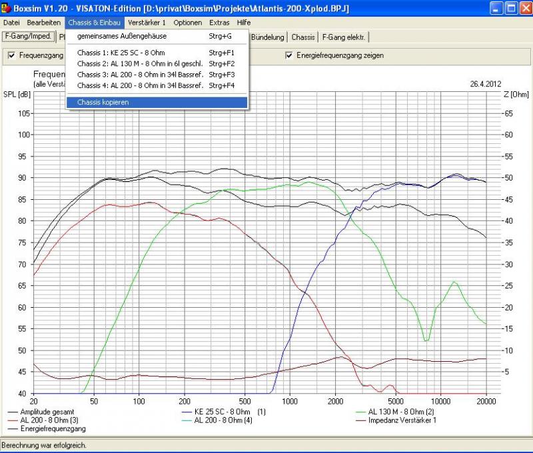
Task: Switch to the Bündelung tab
Action: click(x=268, y=37)
